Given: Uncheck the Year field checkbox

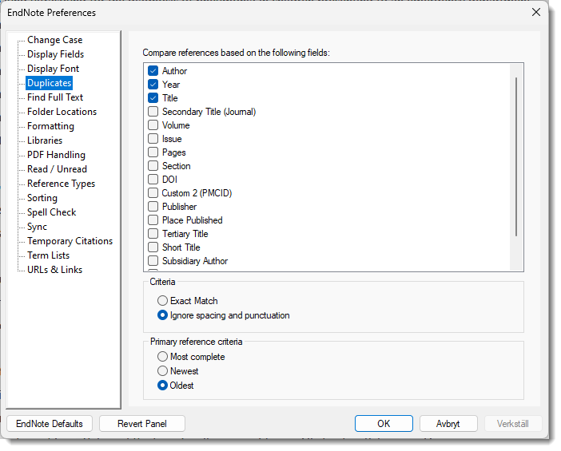Looking at the screenshot, I should (x=153, y=85).
